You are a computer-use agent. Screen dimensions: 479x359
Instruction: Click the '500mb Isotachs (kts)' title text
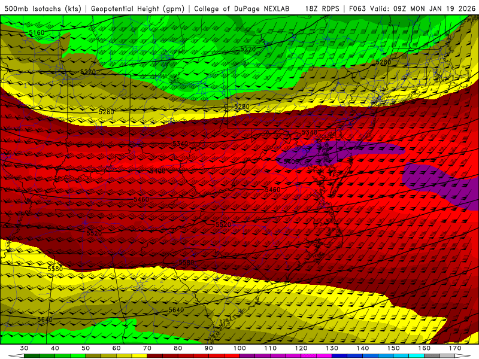[x=43, y=9]
